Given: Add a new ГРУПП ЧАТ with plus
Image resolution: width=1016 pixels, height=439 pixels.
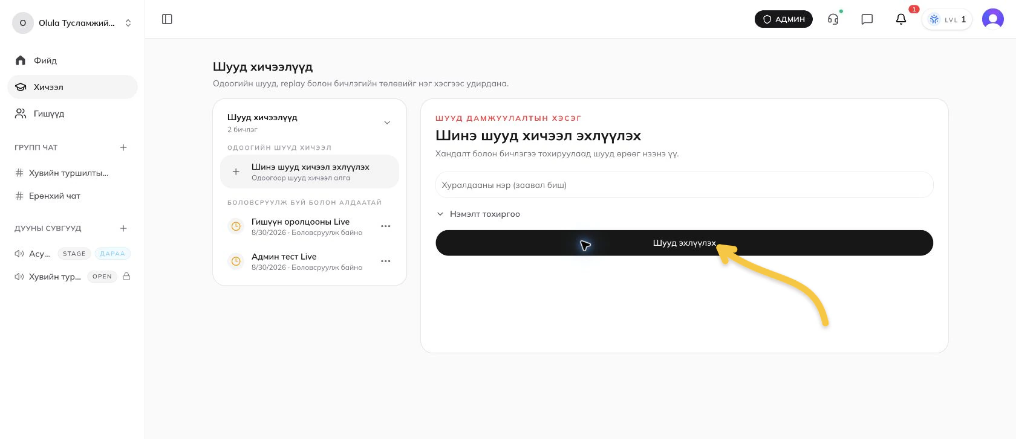Looking at the screenshot, I should [123, 147].
